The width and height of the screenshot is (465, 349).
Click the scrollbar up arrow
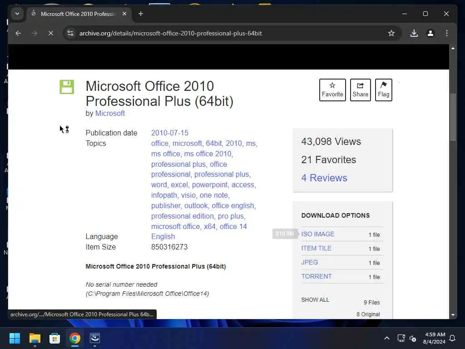[x=453, y=48]
